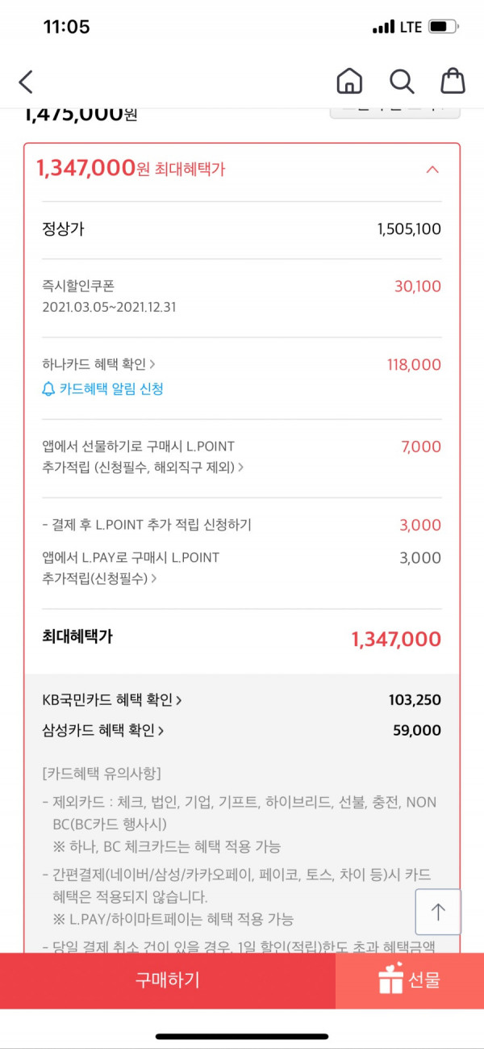The width and height of the screenshot is (484, 1049).
Task: Open the shopping bag cart icon
Action: point(453,81)
